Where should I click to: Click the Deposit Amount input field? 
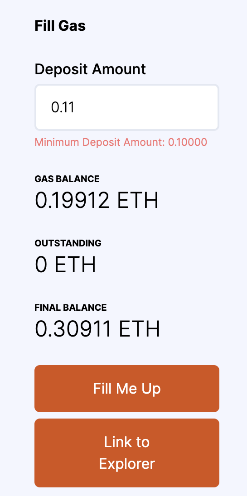(126, 107)
